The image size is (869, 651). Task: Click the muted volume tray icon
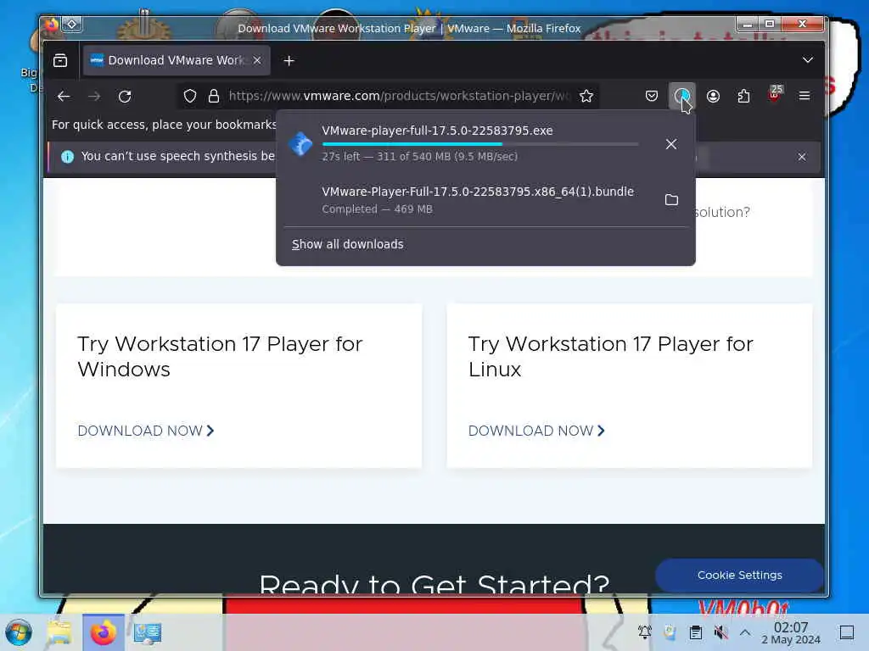click(x=721, y=632)
